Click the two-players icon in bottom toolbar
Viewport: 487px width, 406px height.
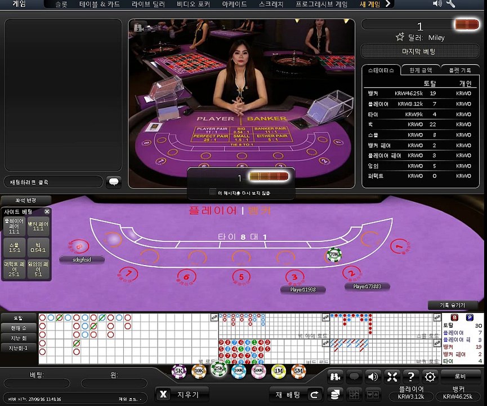[x=335, y=377]
